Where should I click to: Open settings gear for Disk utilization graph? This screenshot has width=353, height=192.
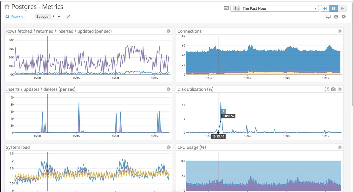(340, 89)
